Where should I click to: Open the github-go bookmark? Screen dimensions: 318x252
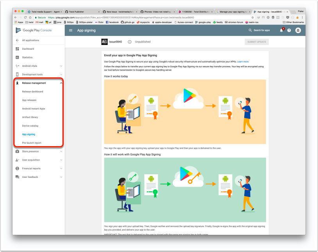[128, 22]
